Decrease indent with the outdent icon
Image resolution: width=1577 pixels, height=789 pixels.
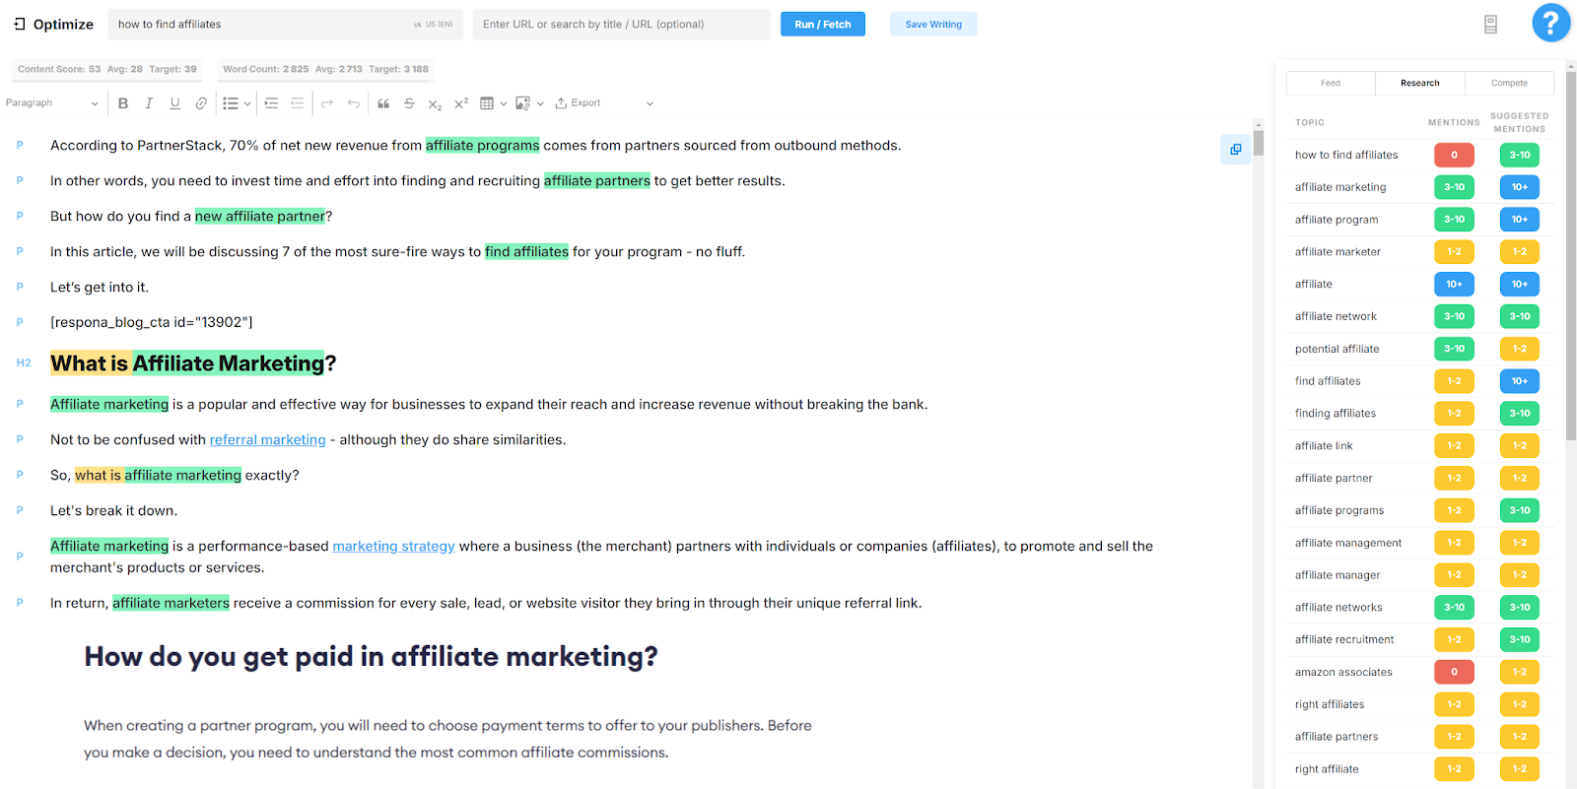(297, 103)
